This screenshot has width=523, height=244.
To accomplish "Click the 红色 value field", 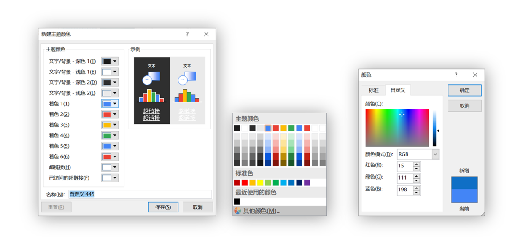I will 405,166.
